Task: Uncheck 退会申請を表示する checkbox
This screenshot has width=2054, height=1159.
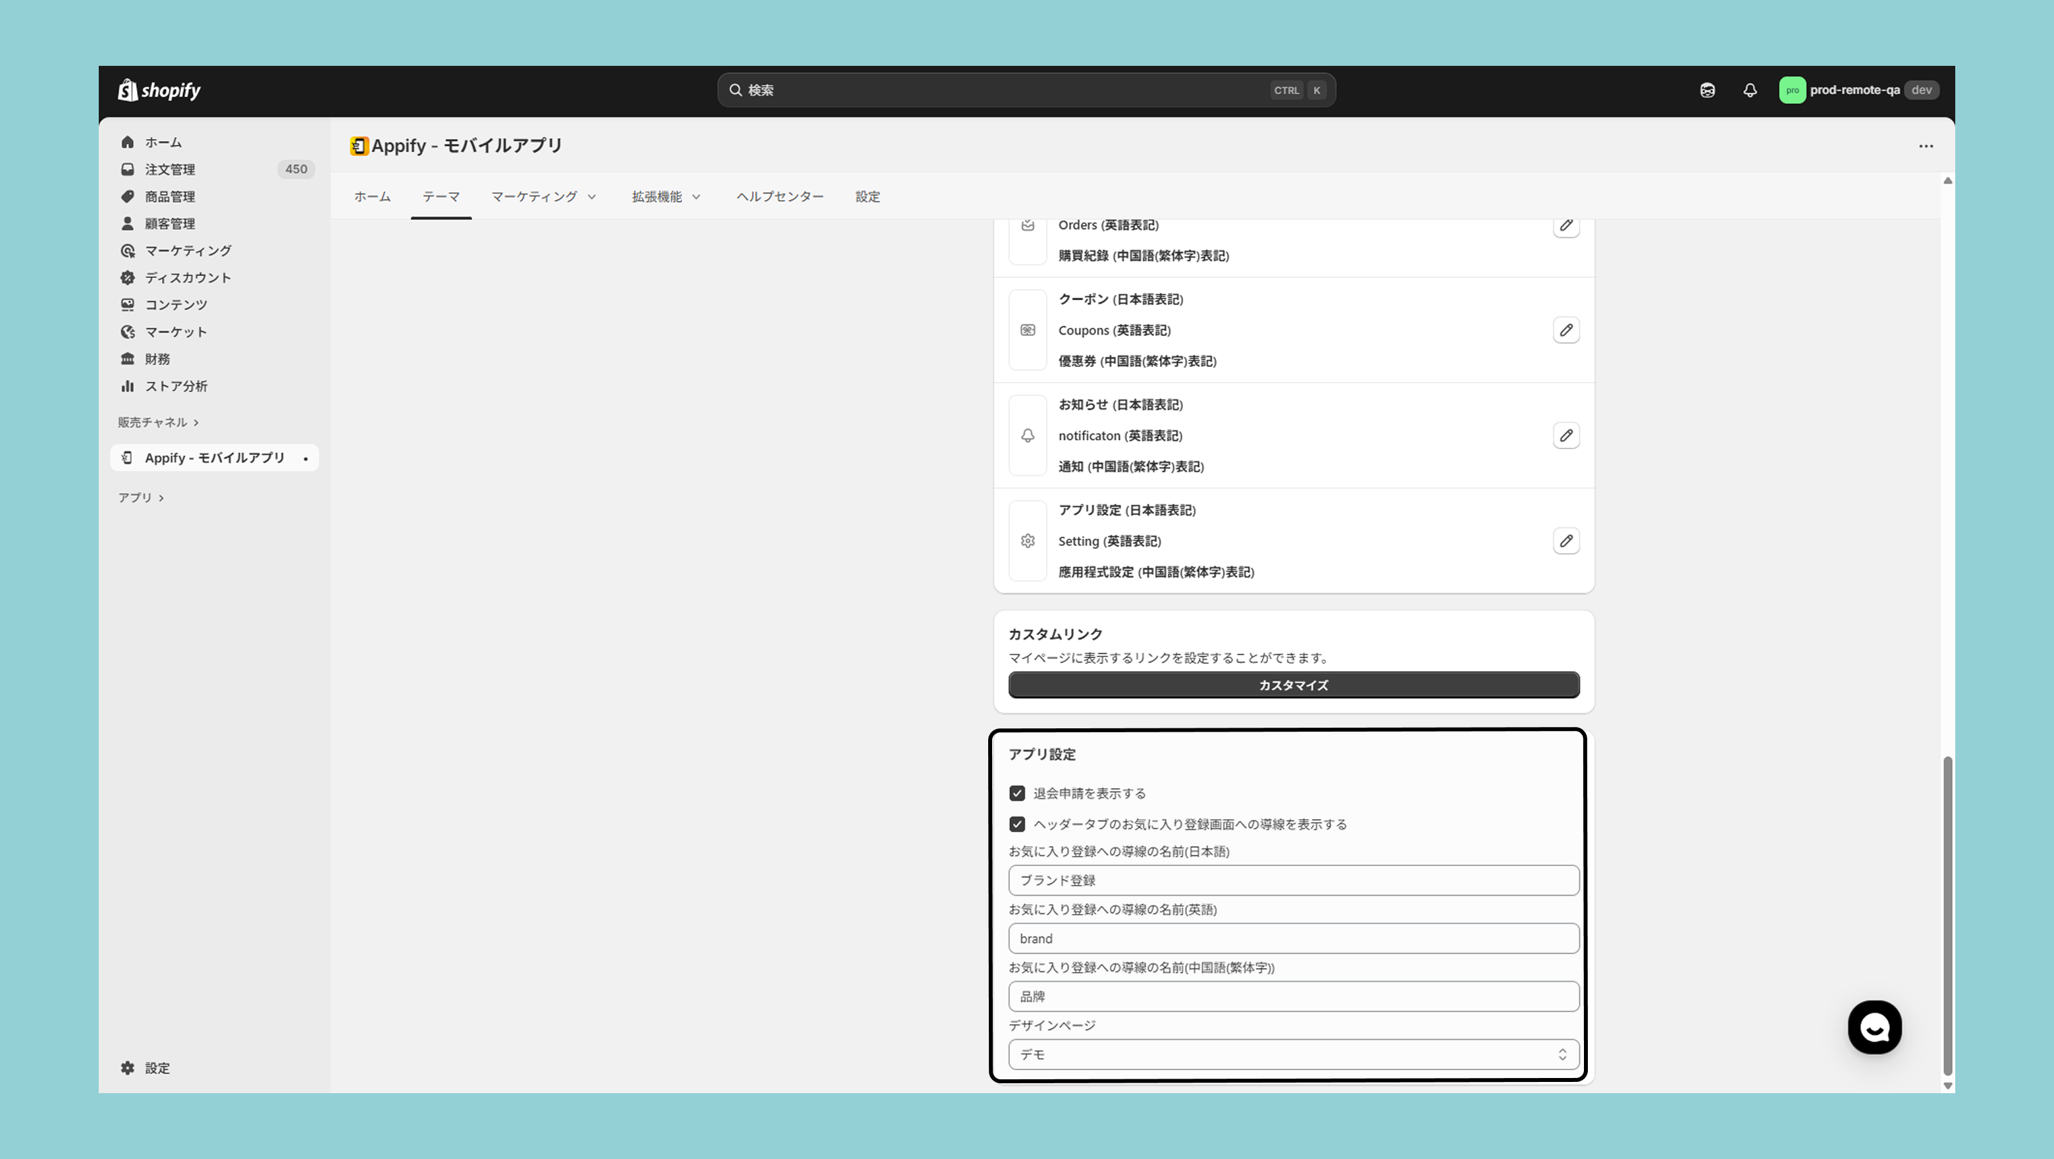Action: click(x=1016, y=793)
